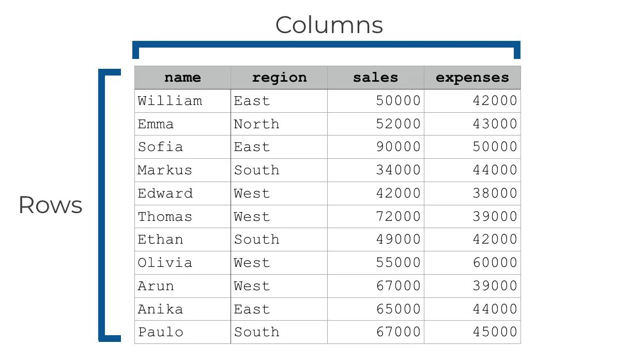643x360 pixels.
Task: Click Anika's sales value 65000
Action: [398, 309]
